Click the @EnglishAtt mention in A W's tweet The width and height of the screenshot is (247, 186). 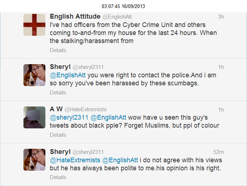point(108,117)
